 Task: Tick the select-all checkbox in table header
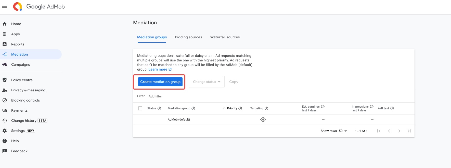point(140,108)
